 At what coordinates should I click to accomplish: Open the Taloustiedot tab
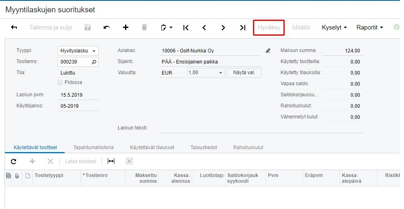tap(204, 147)
